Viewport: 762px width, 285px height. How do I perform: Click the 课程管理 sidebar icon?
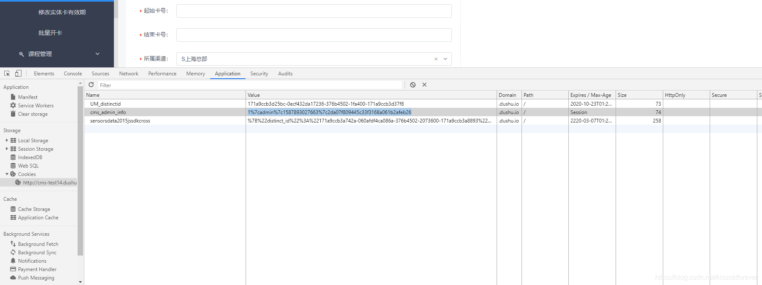pyautogui.click(x=22, y=54)
